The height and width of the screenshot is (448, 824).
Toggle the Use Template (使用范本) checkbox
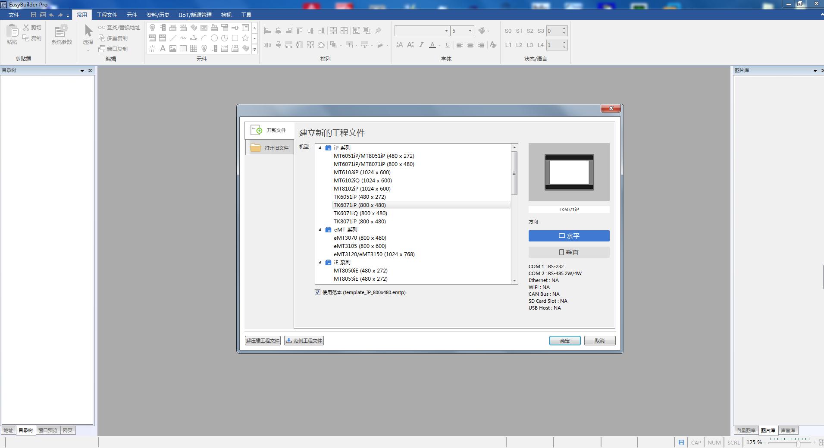coord(318,292)
